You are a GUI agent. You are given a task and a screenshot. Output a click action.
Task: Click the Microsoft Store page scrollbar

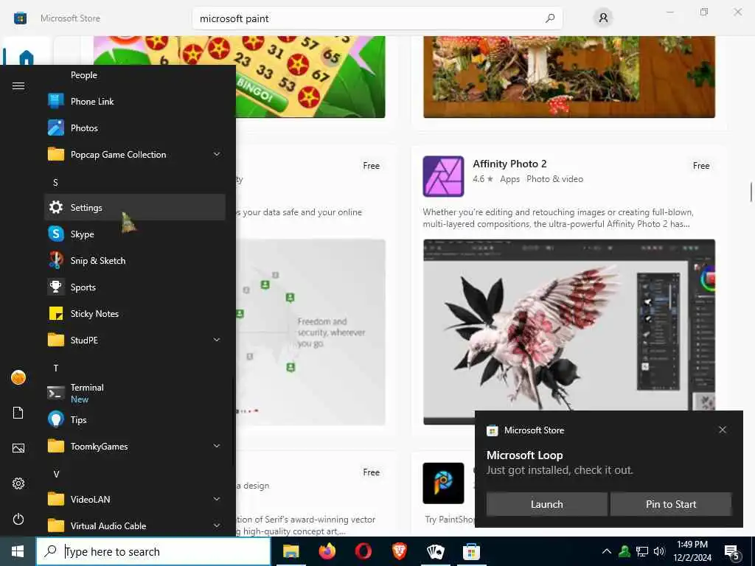coord(751,192)
